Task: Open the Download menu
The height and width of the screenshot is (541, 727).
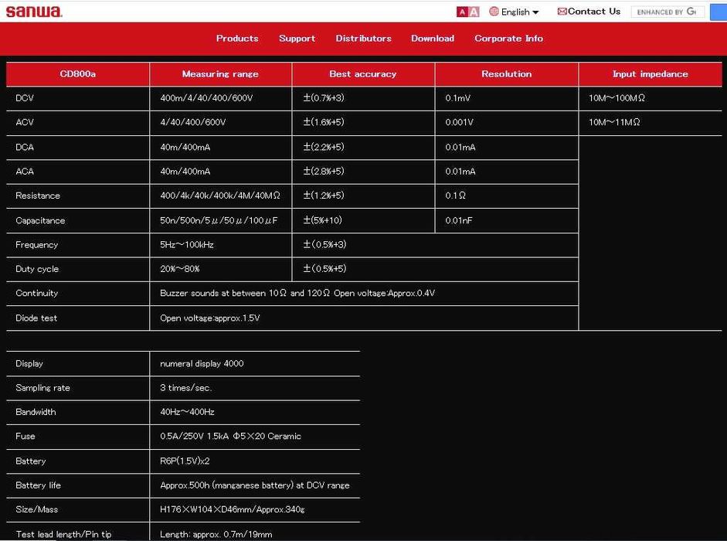Action: click(x=433, y=39)
